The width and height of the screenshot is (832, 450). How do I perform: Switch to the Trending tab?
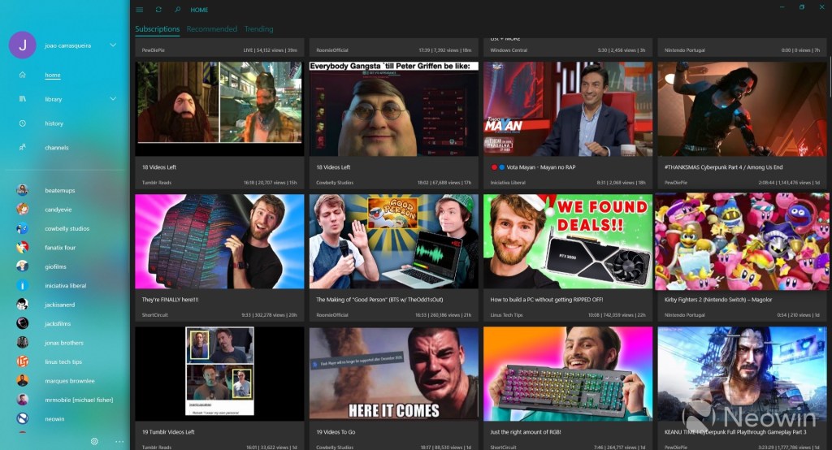tap(258, 29)
